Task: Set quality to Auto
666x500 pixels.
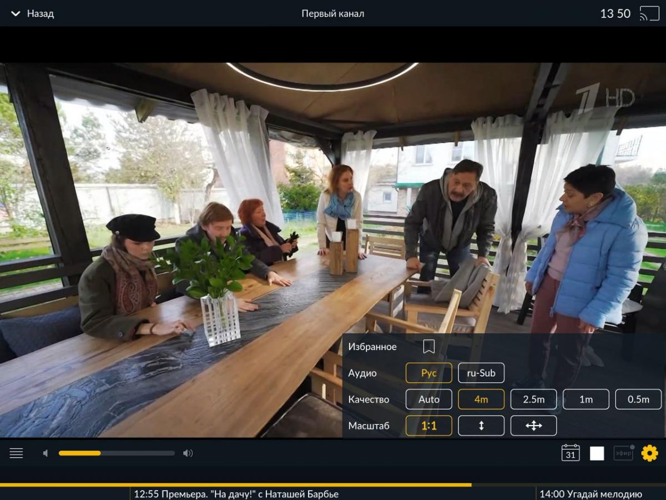Action: click(428, 399)
